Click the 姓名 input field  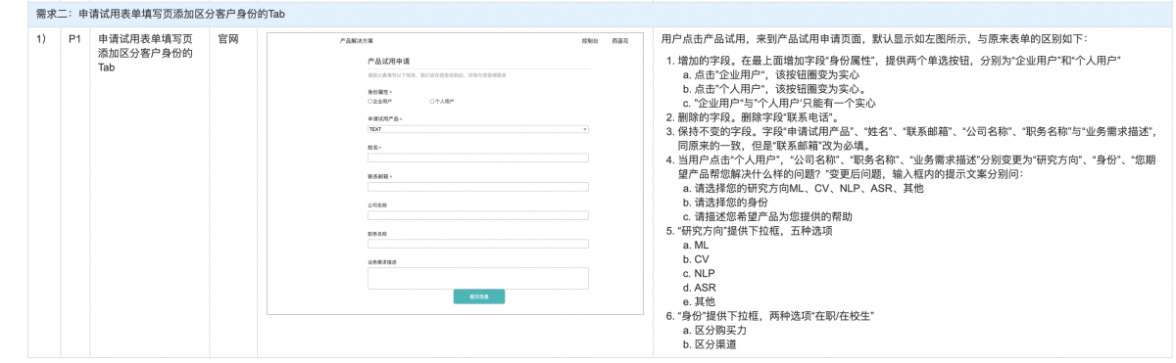[477, 157]
